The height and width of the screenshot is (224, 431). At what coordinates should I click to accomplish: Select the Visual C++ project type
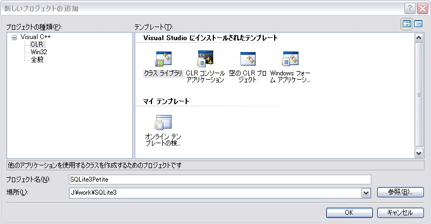pos(35,37)
